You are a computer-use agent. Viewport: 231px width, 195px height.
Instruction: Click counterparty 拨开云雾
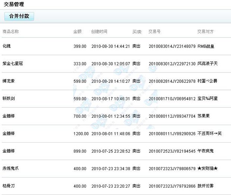[205, 185]
